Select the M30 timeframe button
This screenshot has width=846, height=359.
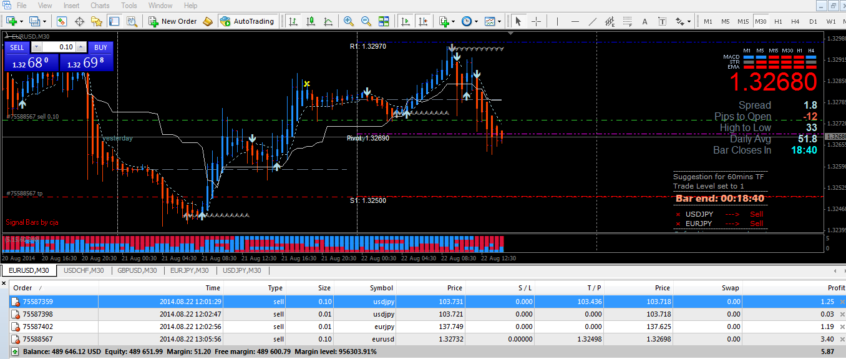point(761,21)
